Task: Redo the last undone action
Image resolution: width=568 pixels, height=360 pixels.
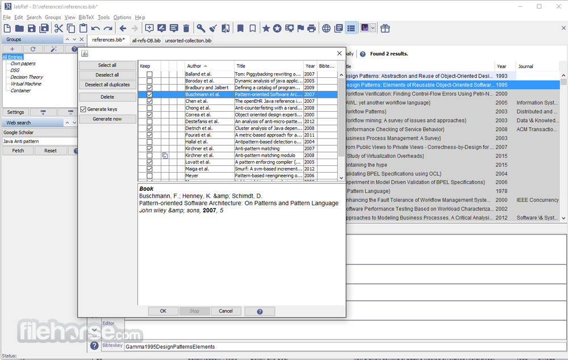Action: tap(108, 28)
